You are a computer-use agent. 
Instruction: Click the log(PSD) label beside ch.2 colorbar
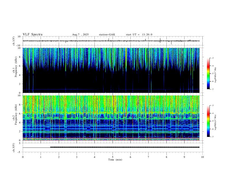coord(215,123)
